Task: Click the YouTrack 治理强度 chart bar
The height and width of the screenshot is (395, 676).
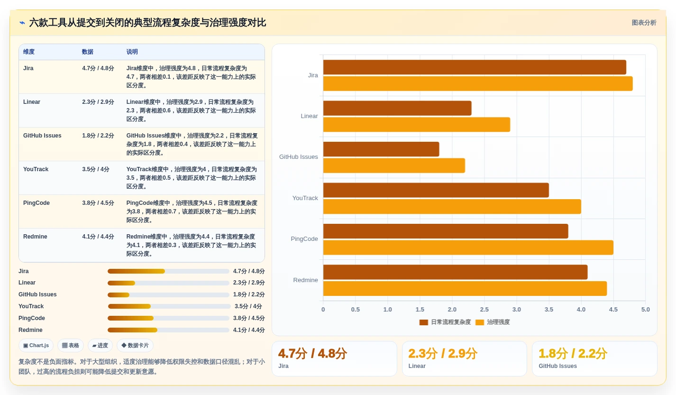Action: tap(452, 207)
